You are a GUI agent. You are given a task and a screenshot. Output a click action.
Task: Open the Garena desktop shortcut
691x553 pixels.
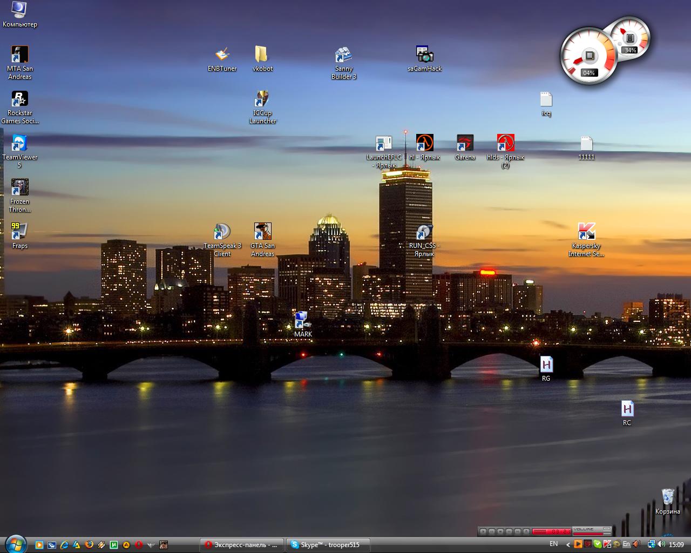pyautogui.click(x=465, y=144)
